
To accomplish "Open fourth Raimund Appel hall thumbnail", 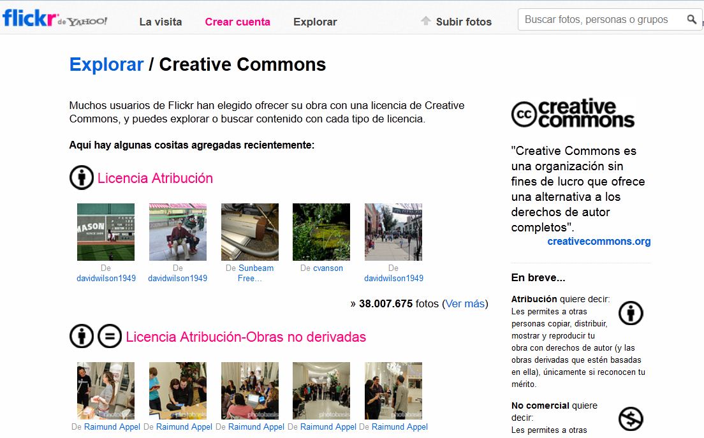I will click(x=321, y=391).
